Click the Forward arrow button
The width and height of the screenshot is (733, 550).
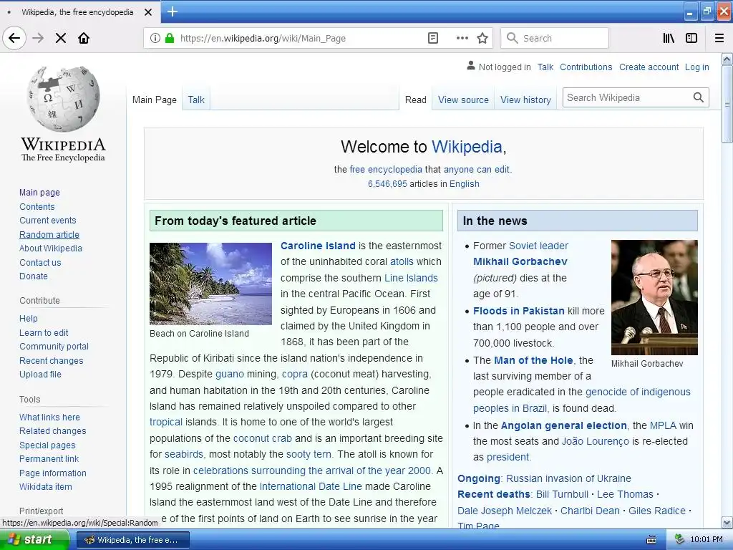point(39,38)
